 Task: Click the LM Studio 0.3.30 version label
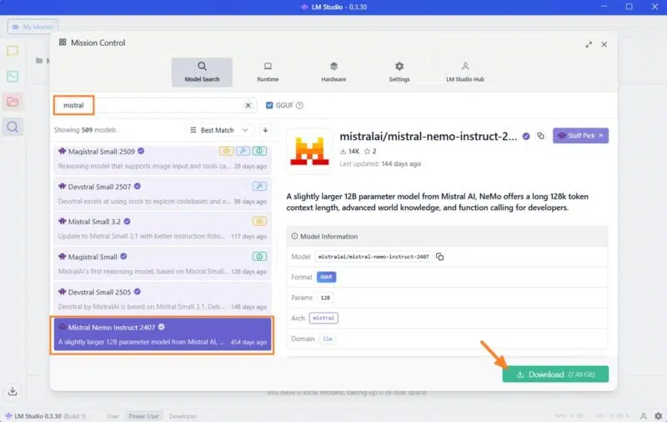click(x=46, y=416)
